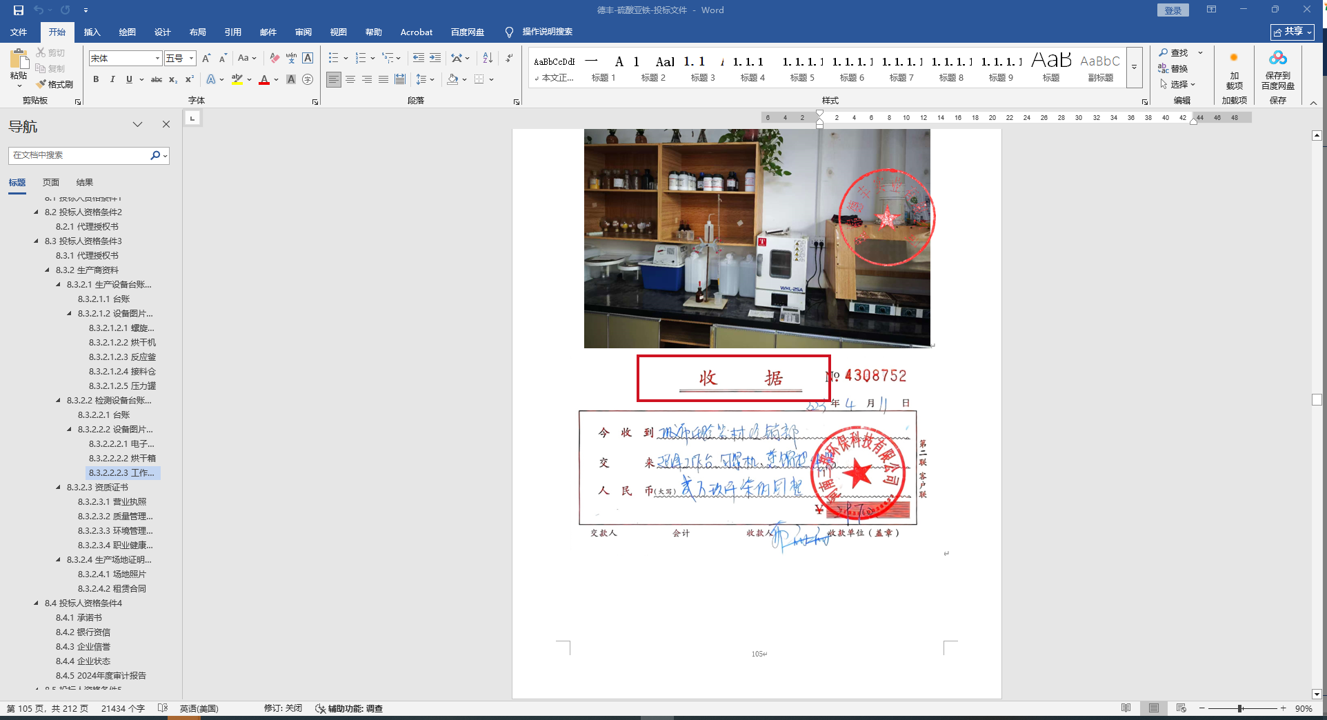Save to Baidu Netdisk cloud icon
The width and height of the screenshot is (1327, 720).
coord(1278,58)
